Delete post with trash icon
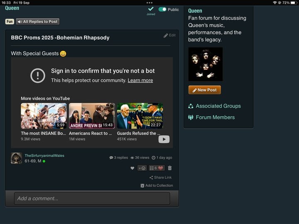 point(170,168)
